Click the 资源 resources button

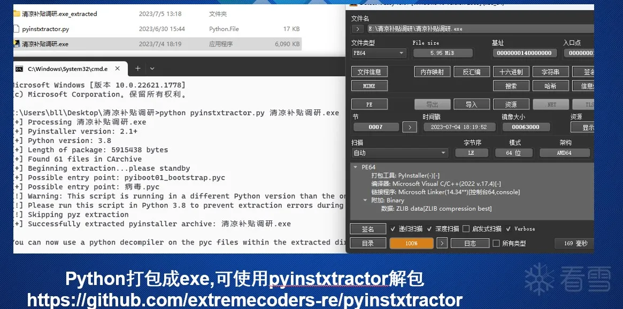click(511, 104)
